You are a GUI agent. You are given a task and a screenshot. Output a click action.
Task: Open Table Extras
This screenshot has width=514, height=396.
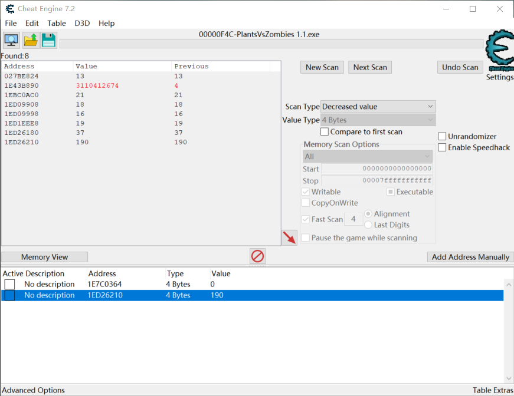click(x=493, y=390)
